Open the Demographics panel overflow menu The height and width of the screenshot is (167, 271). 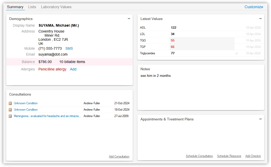tap(129, 19)
